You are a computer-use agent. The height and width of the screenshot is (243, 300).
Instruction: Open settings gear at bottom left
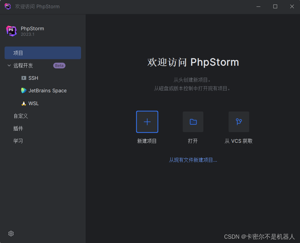coord(11,234)
